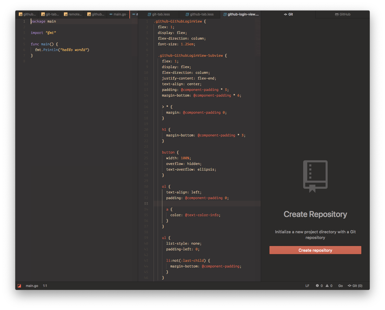Click the cursor position indicator 1:1
The width and height of the screenshot is (385, 310).
point(45,285)
